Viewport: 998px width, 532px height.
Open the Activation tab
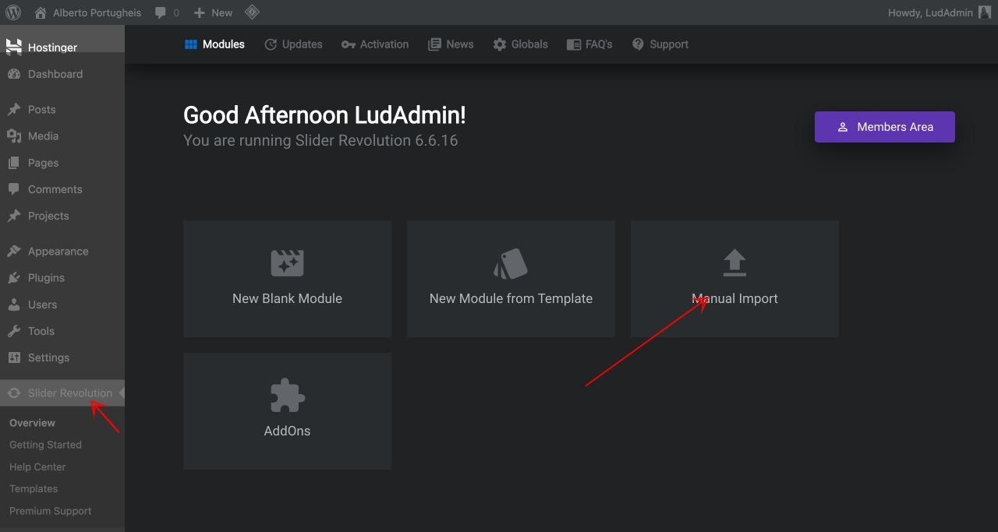375,44
